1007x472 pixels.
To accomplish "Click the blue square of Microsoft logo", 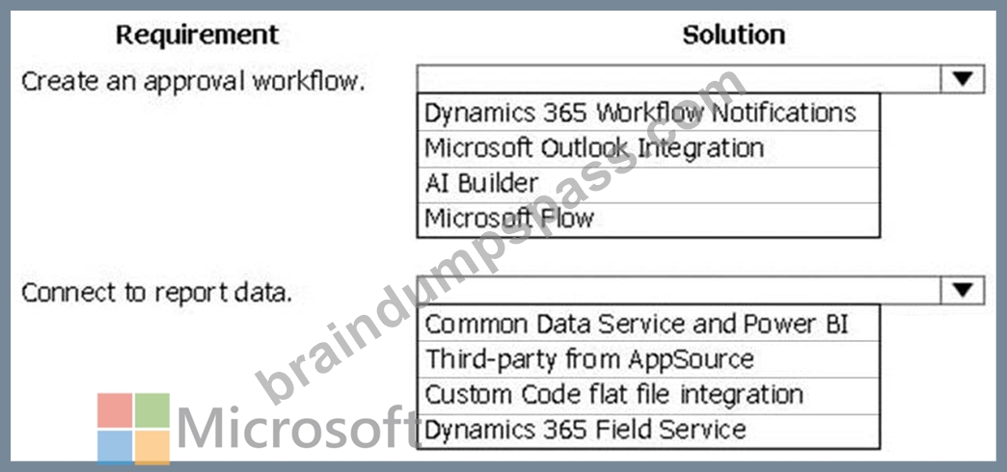I will pos(115,447).
